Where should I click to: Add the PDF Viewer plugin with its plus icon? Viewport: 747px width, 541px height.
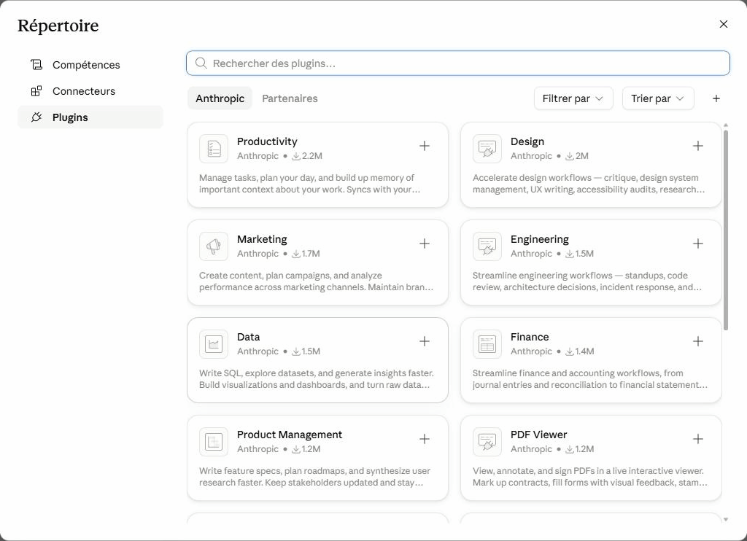pyautogui.click(x=697, y=439)
